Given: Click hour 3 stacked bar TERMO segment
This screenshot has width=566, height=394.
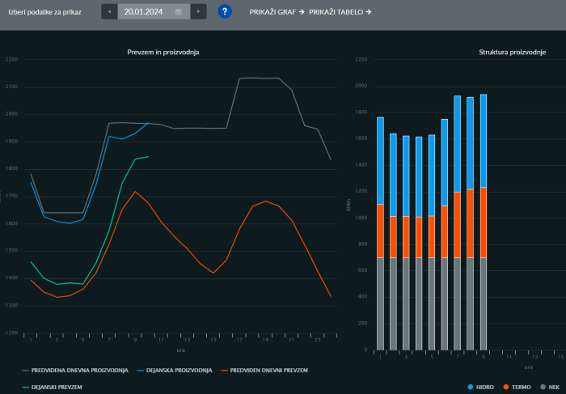Looking at the screenshot, I should [406, 237].
